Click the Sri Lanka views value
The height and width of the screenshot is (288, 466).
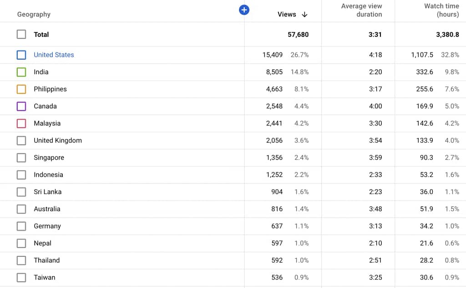pyautogui.click(x=277, y=192)
